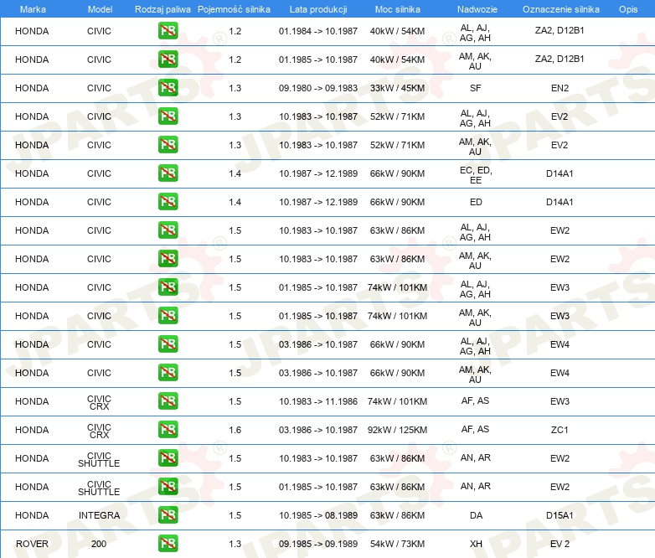Click the Rodzaj paliwa column header

click(x=162, y=9)
